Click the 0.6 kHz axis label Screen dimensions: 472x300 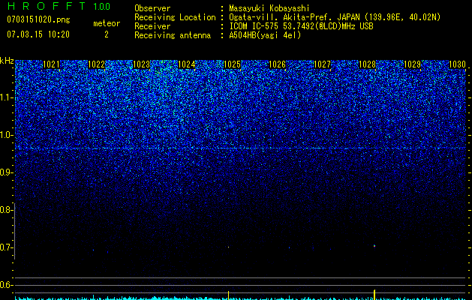[x=6, y=285]
